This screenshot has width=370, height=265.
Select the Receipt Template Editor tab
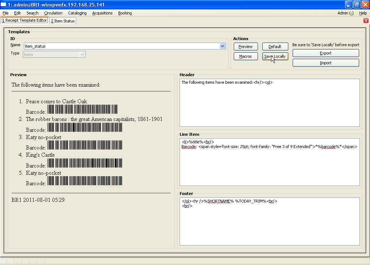(25, 21)
